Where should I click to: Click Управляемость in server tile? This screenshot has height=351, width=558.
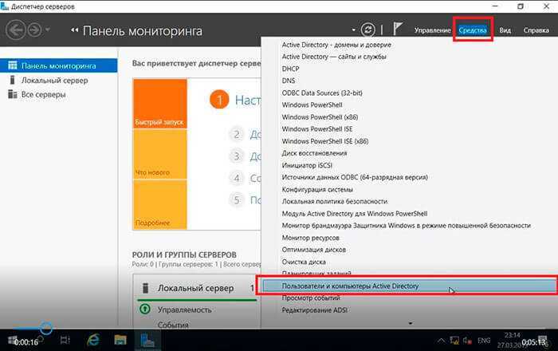[184, 310]
